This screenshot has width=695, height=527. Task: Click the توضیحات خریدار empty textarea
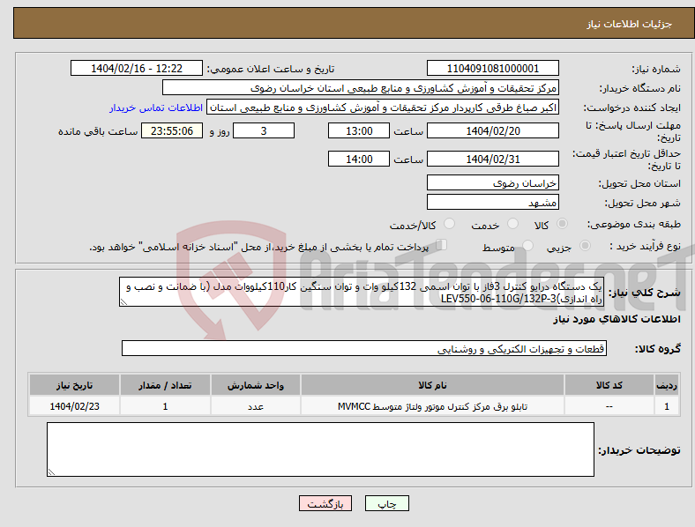pyautogui.click(x=320, y=449)
